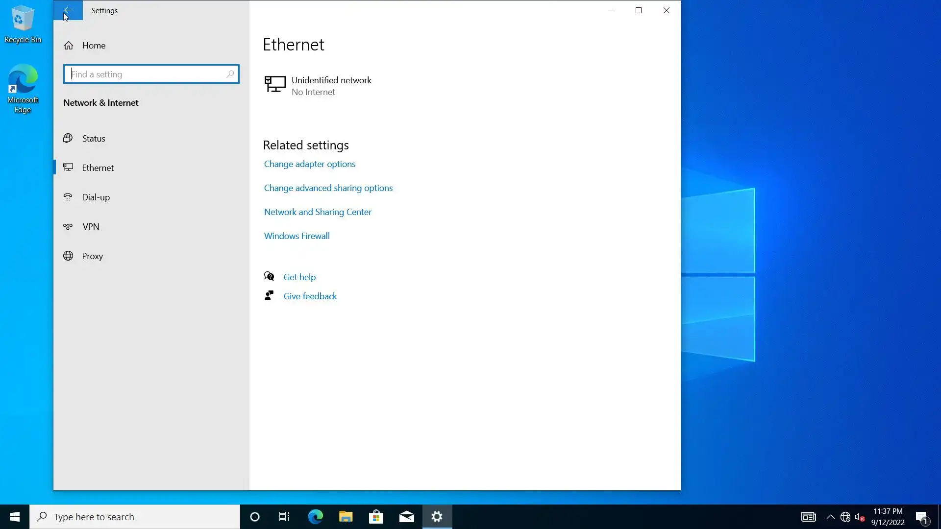The height and width of the screenshot is (529, 941).
Task: Open Change adapter options link
Action: 309,164
